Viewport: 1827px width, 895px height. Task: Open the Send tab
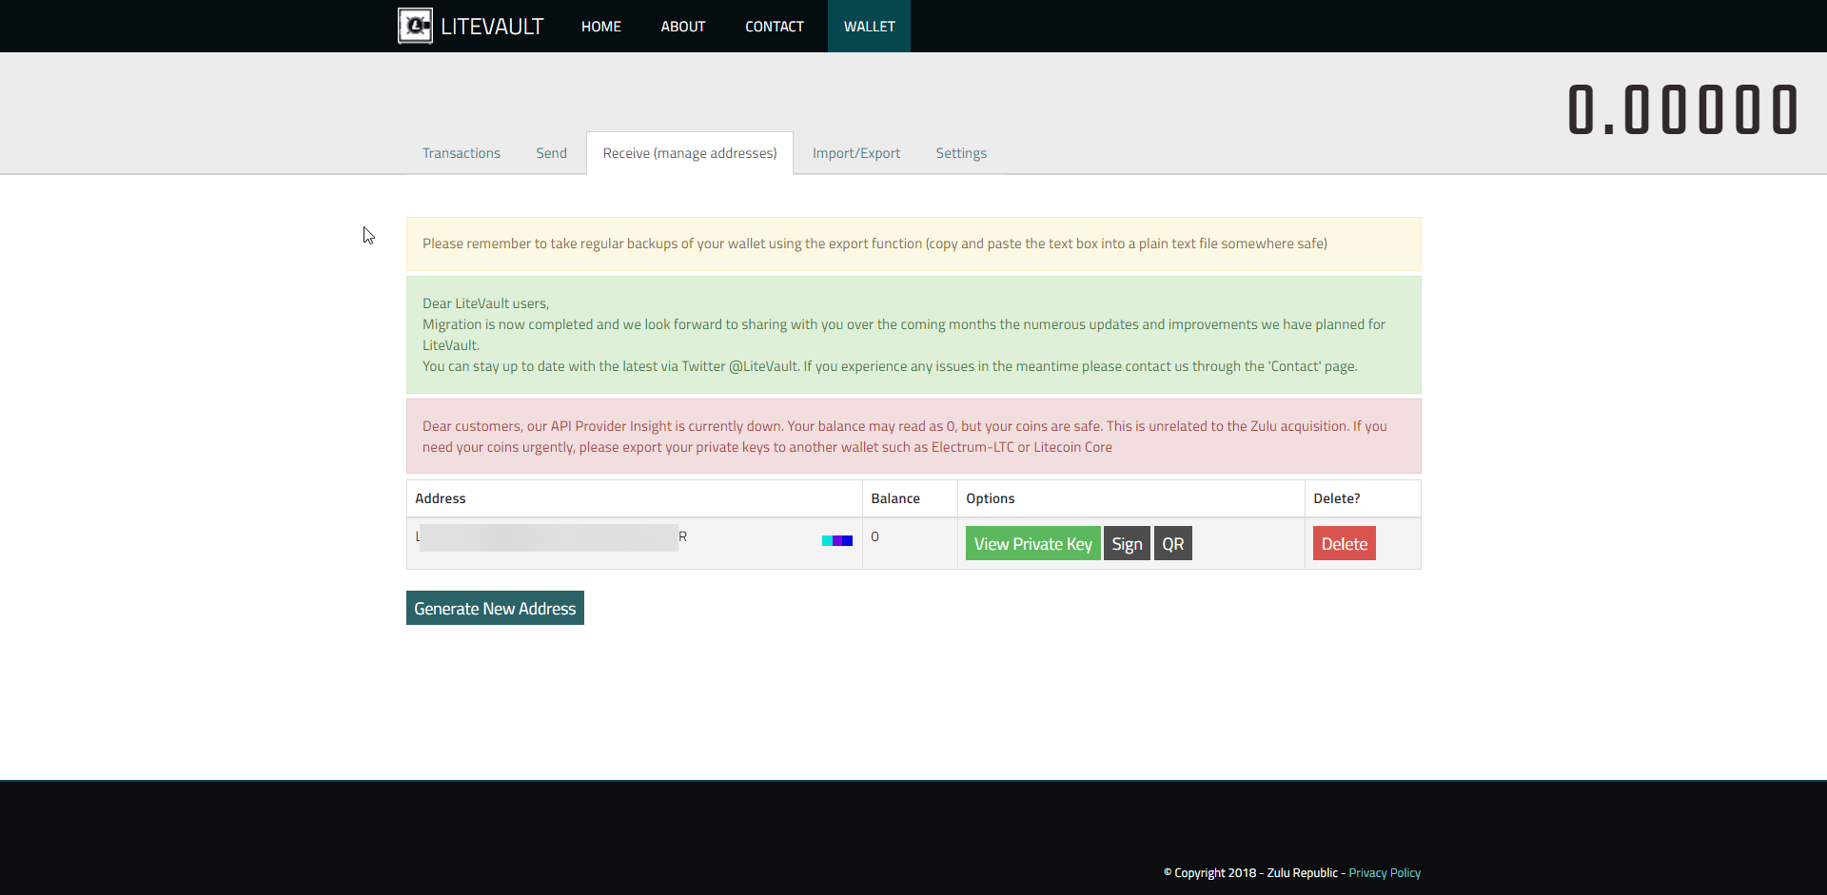551,153
